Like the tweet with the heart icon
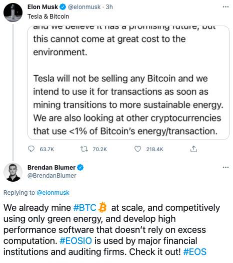This screenshot has height=263, width=233. [137, 149]
